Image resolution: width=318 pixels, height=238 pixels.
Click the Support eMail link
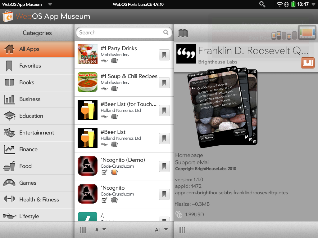[x=192, y=162]
